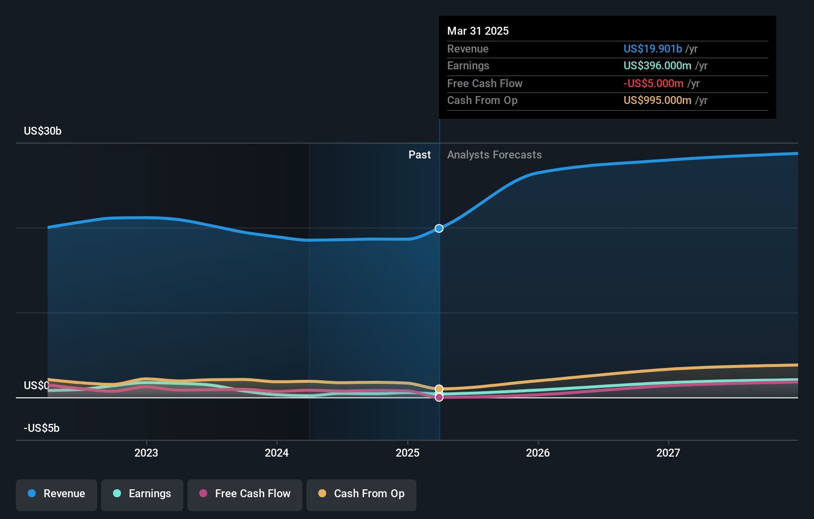Click the Cash From Op label in tooltip
The width and height of the screenshot is (814, 519).
482,101
